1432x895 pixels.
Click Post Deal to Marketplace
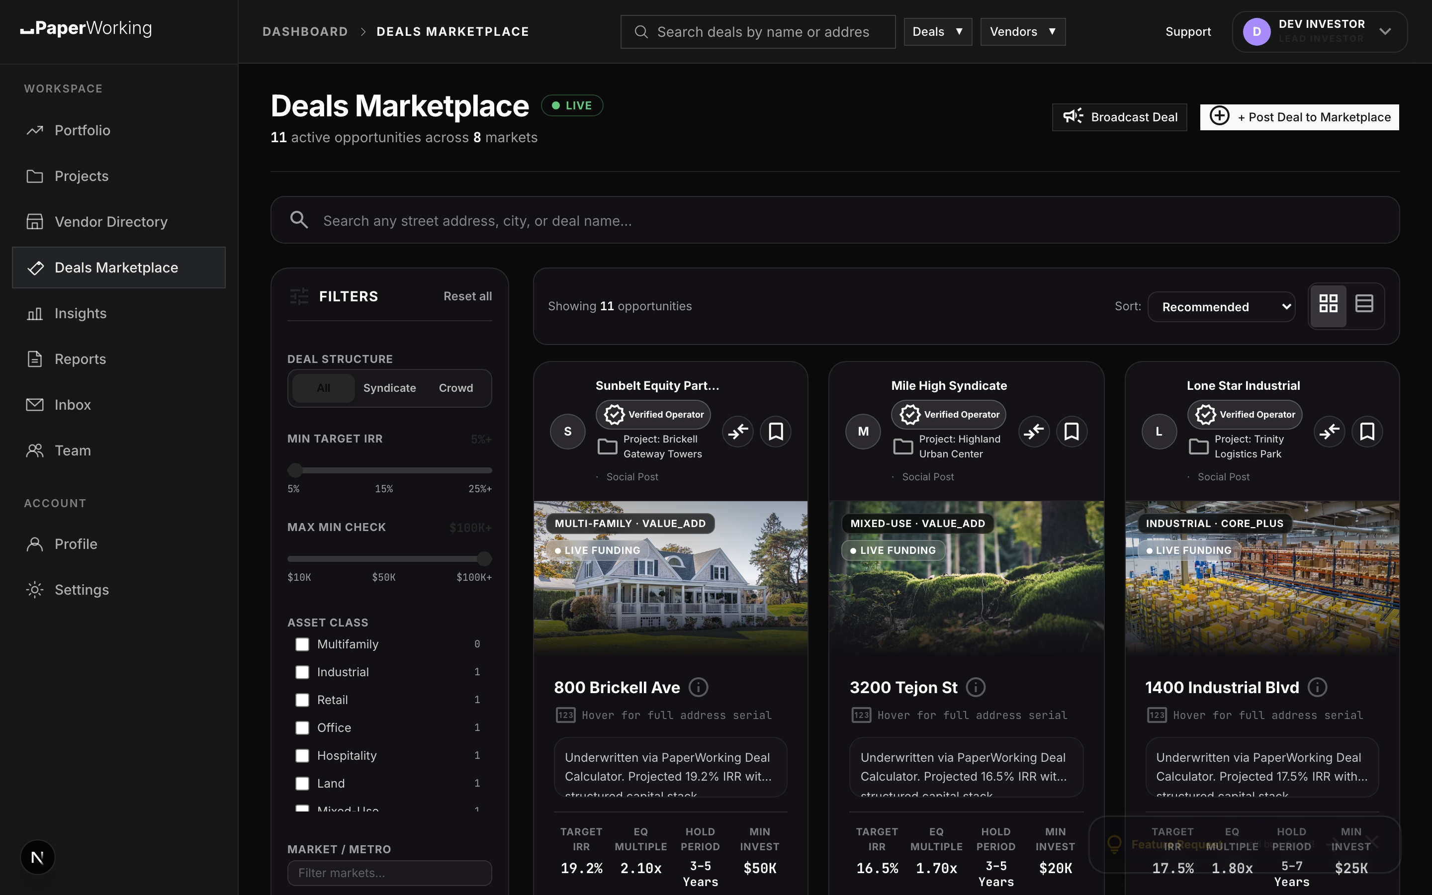tap(1299, 117)
